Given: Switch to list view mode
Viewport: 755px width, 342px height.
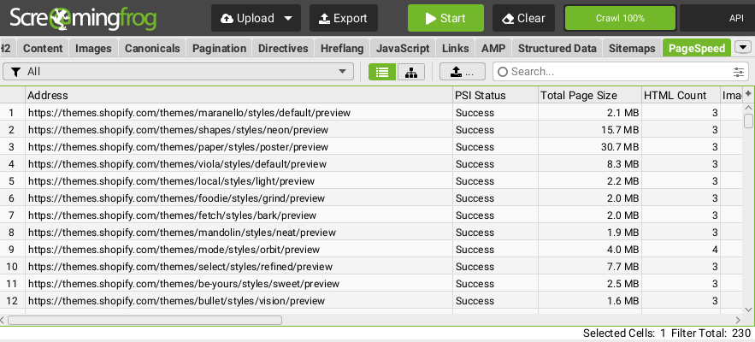Looking at the screenshot, I should pos(382,72).
